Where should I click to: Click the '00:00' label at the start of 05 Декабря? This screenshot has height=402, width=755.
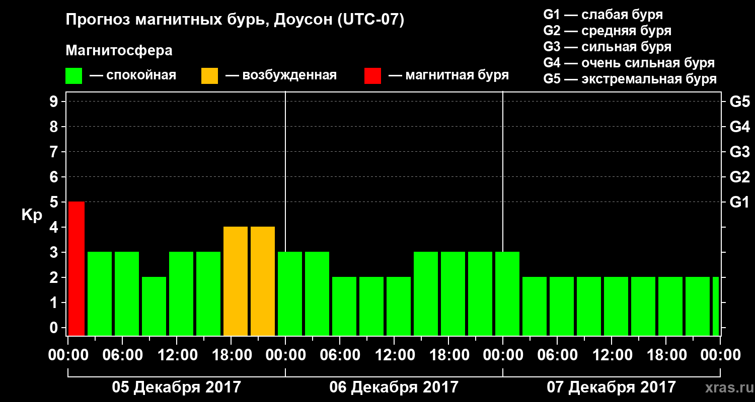68,355
